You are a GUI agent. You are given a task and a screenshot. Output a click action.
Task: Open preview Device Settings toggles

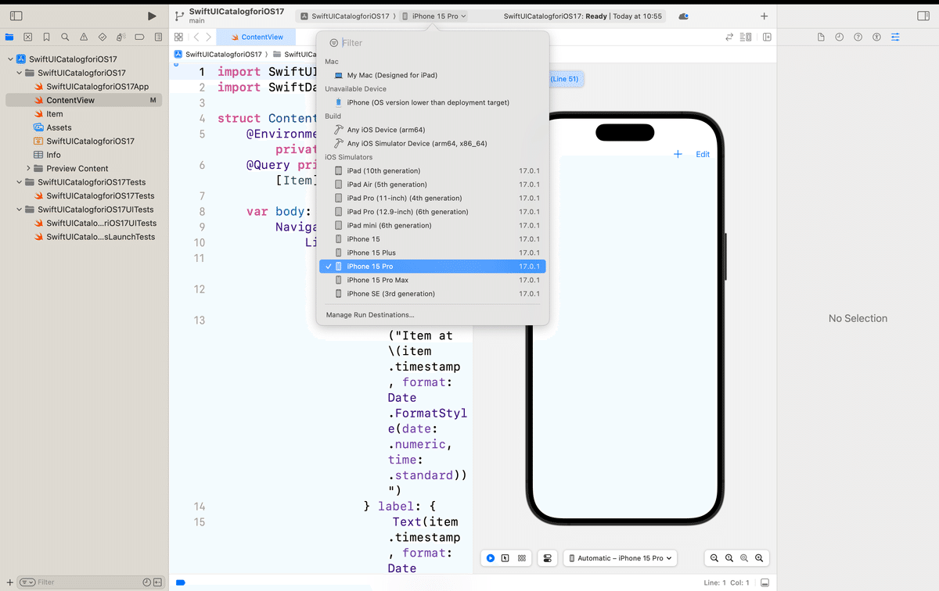(x=547, y=558)
